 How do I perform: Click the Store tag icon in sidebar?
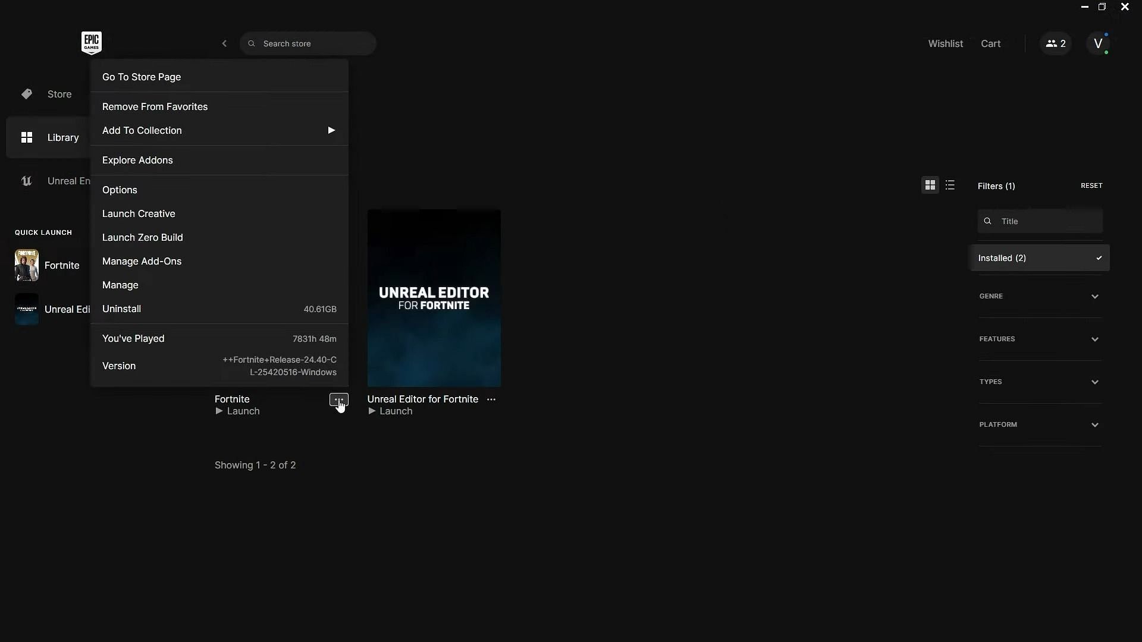tap(27, 94)
